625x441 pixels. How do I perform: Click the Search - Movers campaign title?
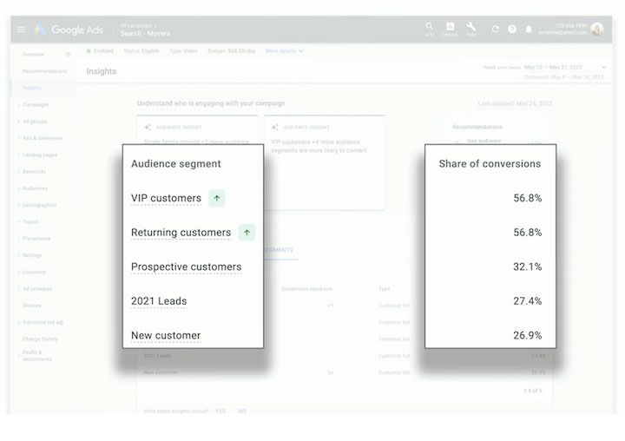pyautogui.click(x=145, y=34)
